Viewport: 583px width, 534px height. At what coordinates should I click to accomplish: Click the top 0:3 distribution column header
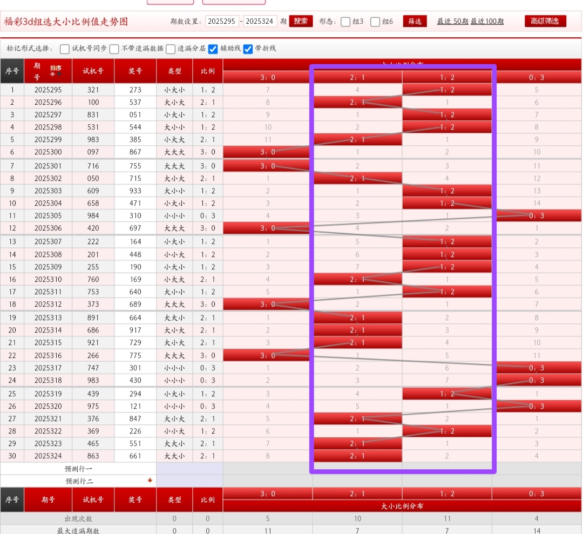pos(537,77)
